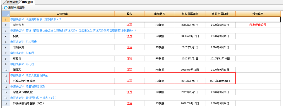283x108 pixels.
Task: Click the 2020年8月1日 start date cell
Action: click(x=190, y=47)
